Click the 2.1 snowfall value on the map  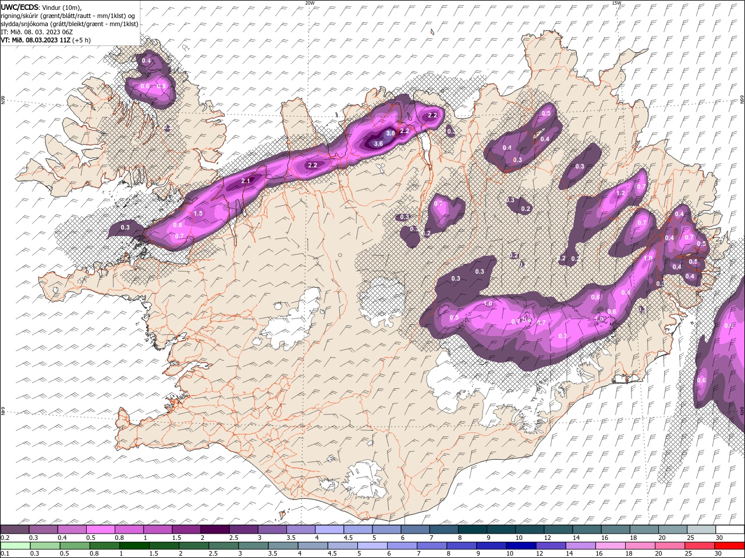pyautogui.click(x=246, y=181)
